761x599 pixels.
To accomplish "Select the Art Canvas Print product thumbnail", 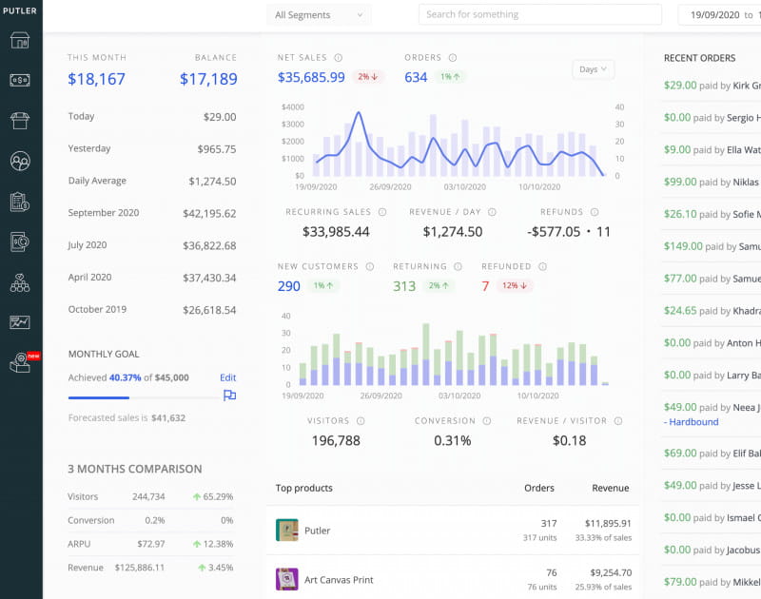I will coord(287,579).
